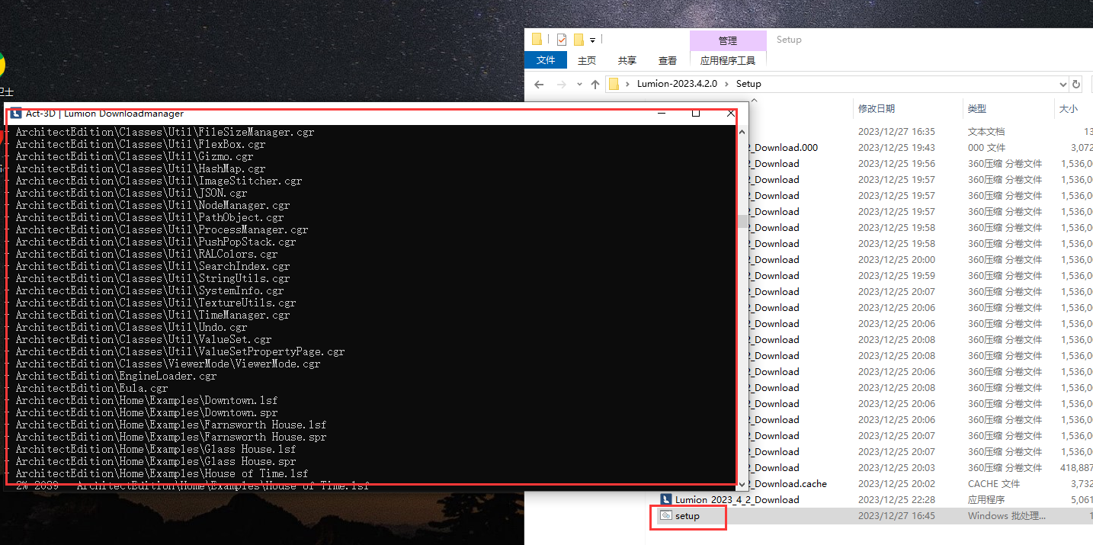Refresh the Setup folder view
1093x545 pixels.
(x=1076, y=84)
